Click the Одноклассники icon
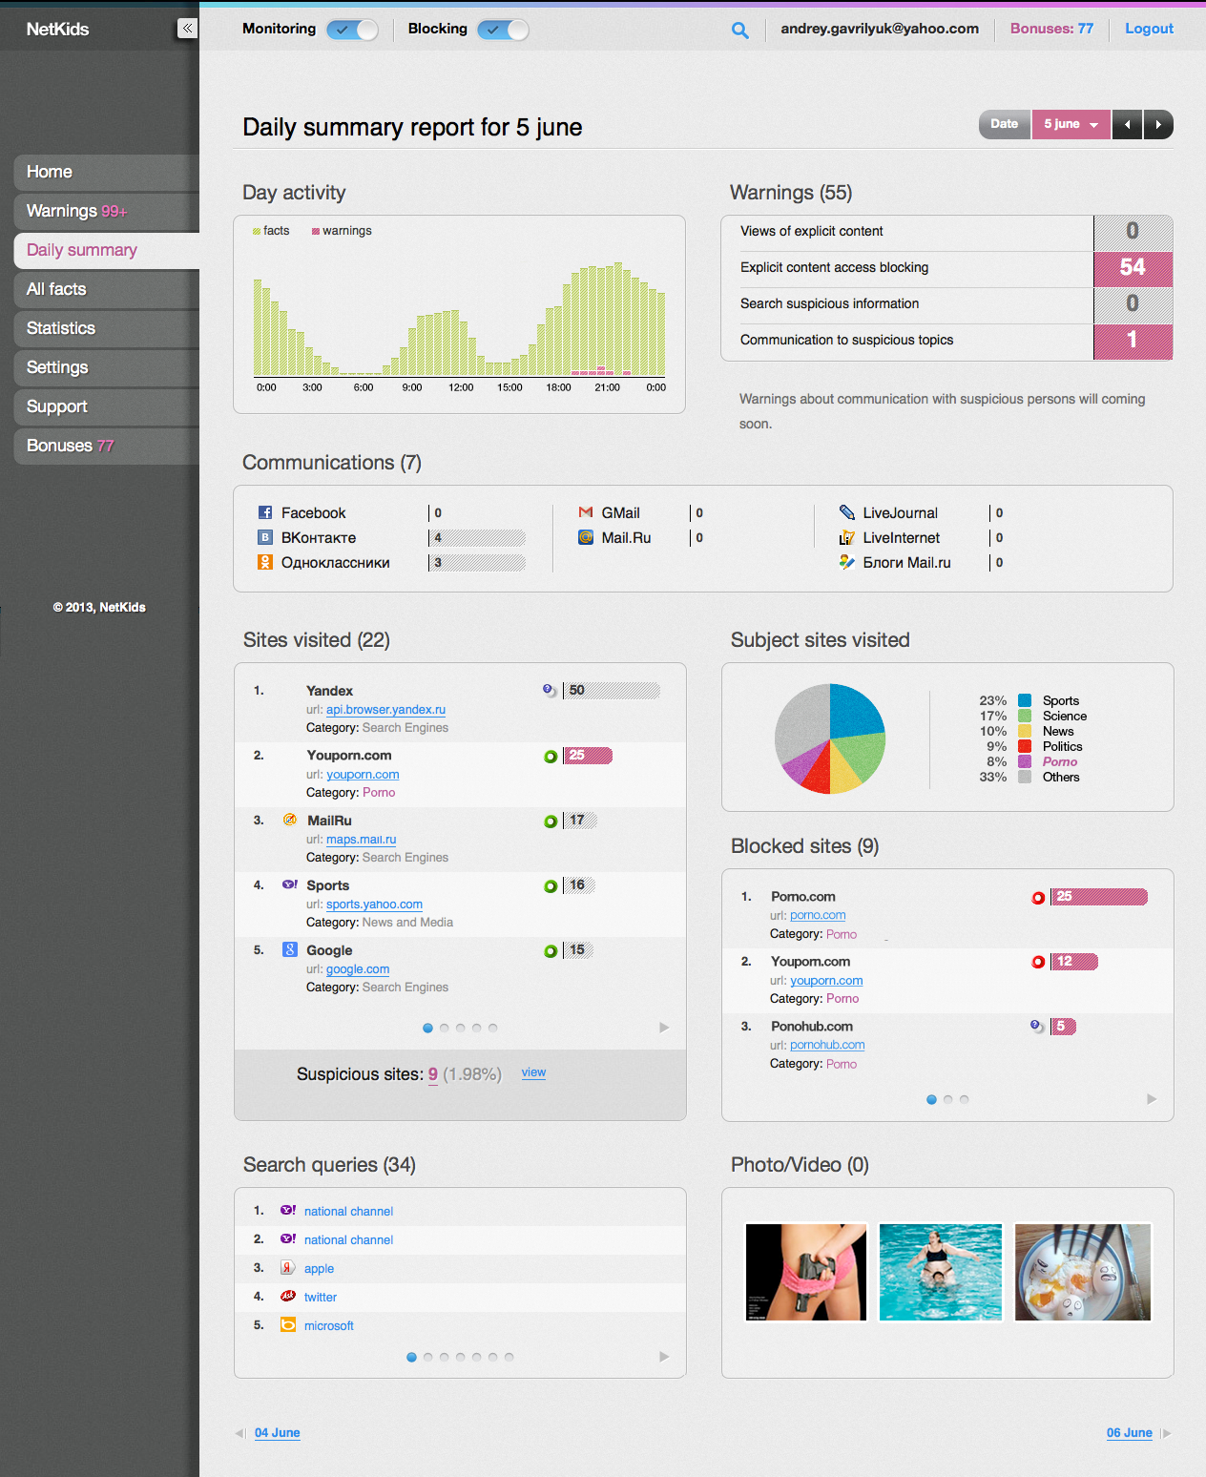Screen dimensions: 1206x1477 click(265, 562)
